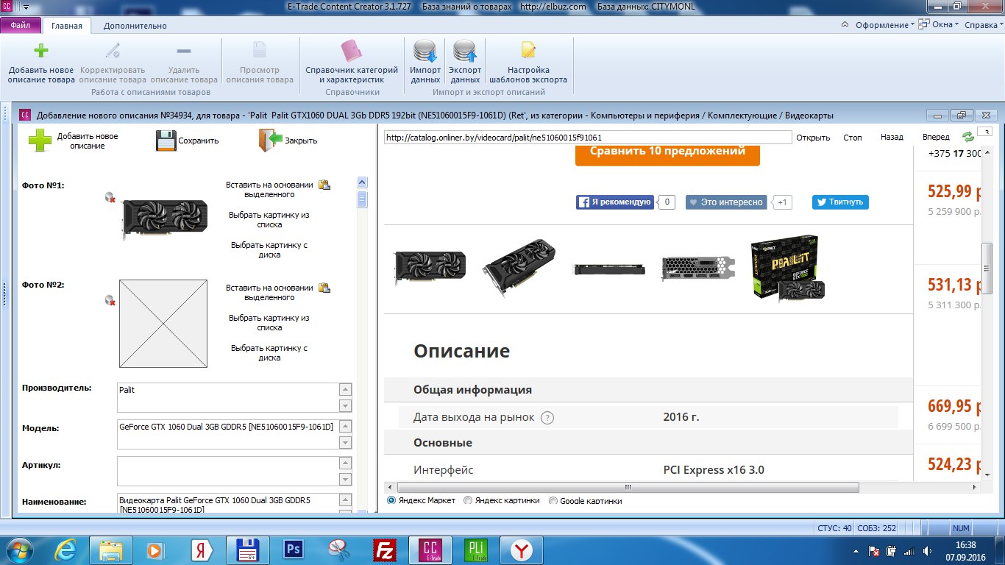Click the browser URL address field
Image resolution: width=1005 pixels, height=565 pixels.
(587, 138)
